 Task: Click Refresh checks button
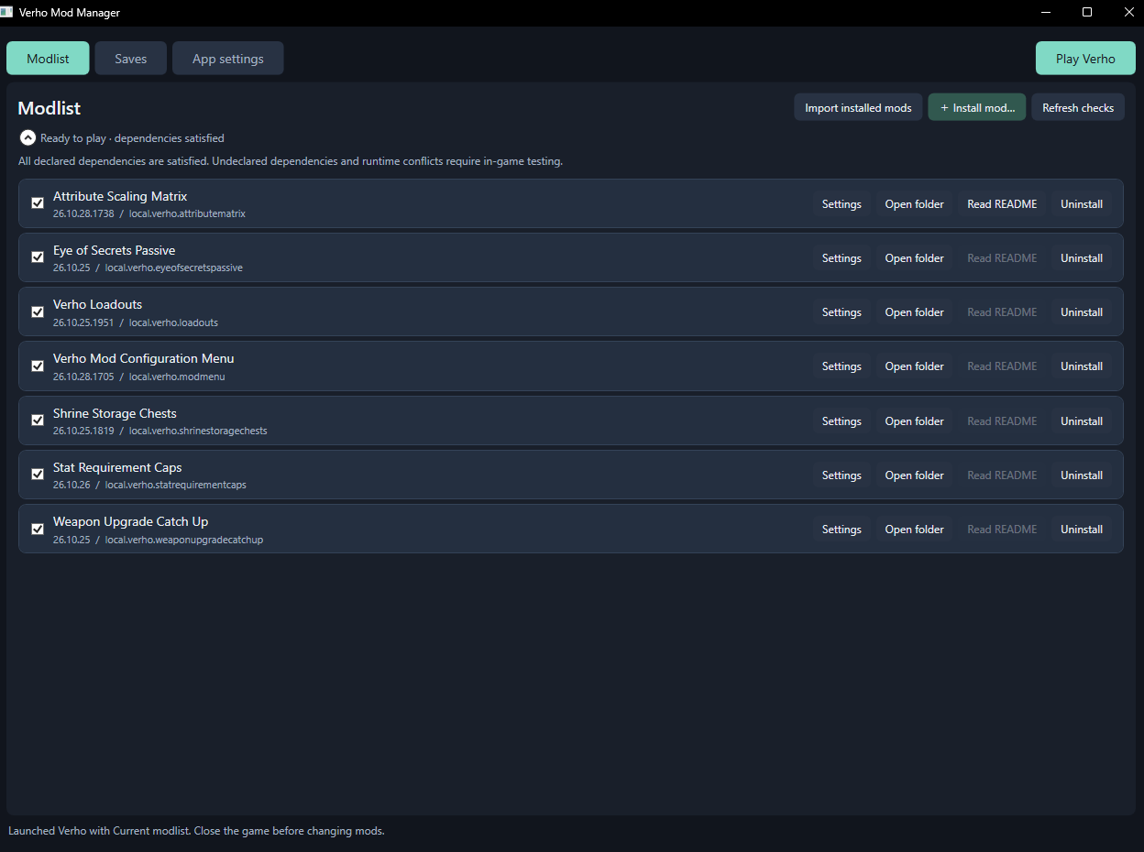pos(1078,108)
